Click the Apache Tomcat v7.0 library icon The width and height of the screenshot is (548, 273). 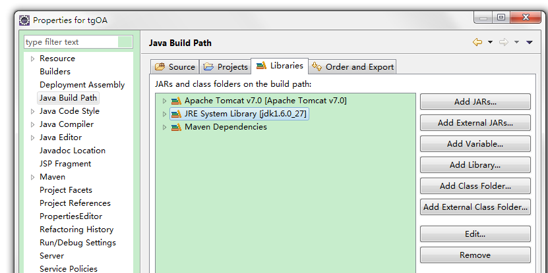176,101
